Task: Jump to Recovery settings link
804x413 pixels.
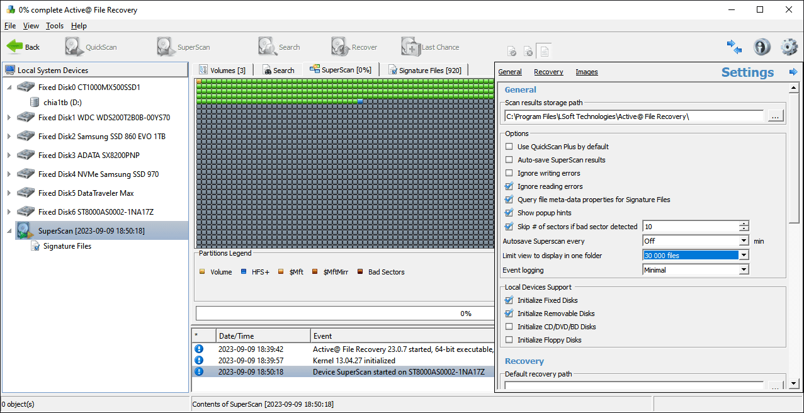Action: point(548,72)
